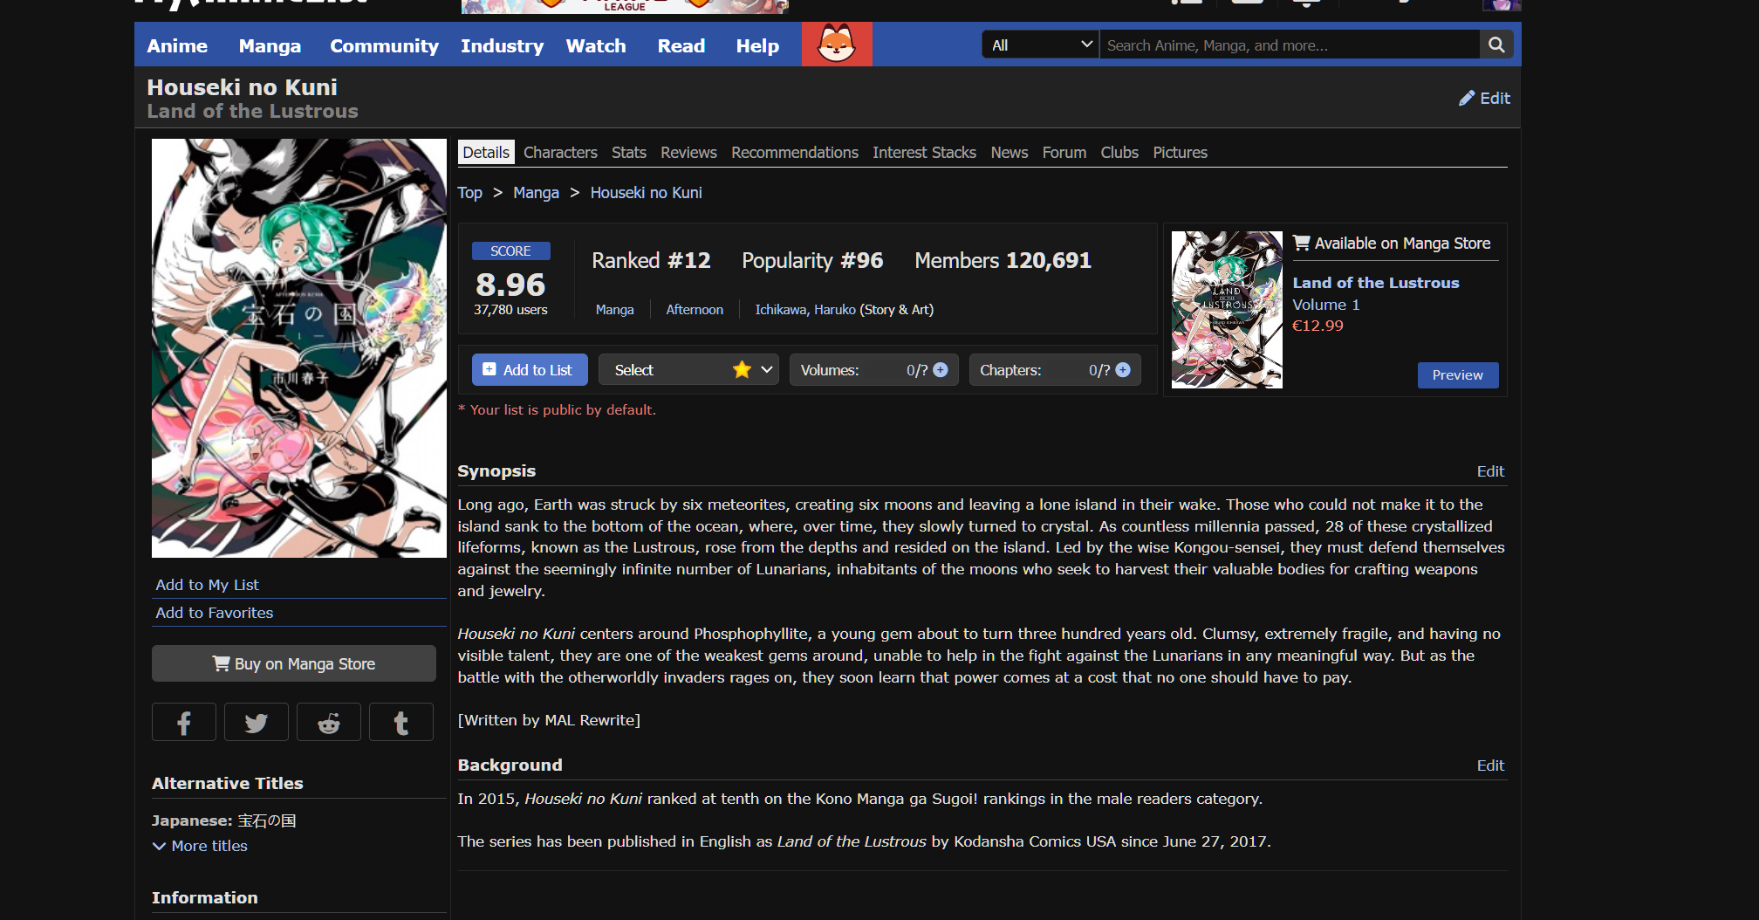Open the Industry menu
1759x920 pixels.
[x=502, y=46]
